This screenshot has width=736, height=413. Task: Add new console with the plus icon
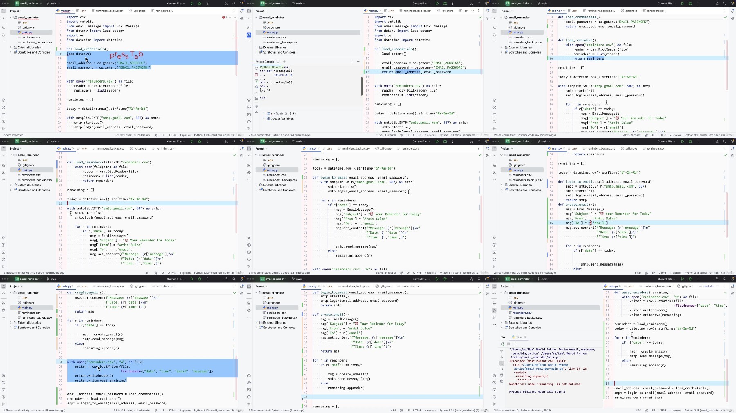click(284, 62)
